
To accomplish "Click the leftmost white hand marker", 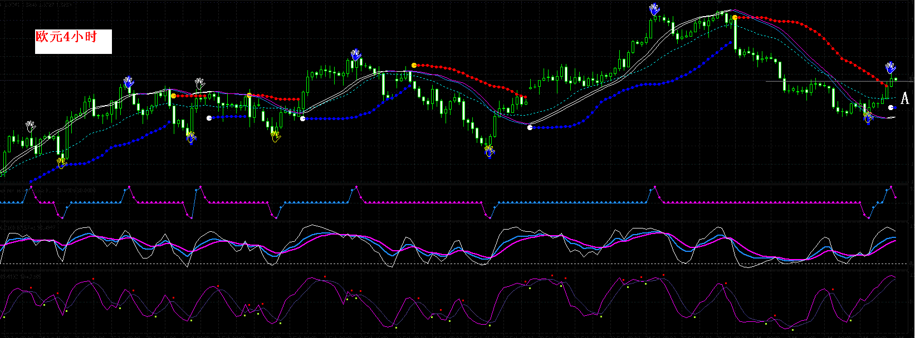I will tap(31, 126).
